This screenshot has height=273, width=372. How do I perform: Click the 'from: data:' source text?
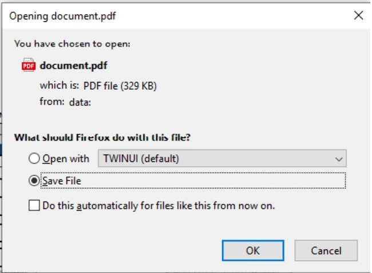coord(65,102)
